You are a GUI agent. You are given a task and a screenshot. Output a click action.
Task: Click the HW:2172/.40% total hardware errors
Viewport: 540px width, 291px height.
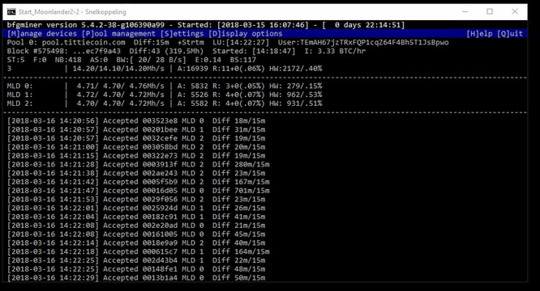[x=295, y=69]
